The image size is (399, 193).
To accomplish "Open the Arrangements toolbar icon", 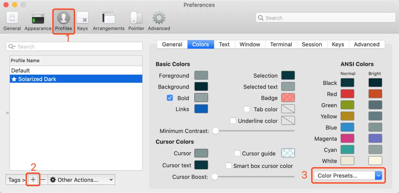I will click(x=108, y=18).
